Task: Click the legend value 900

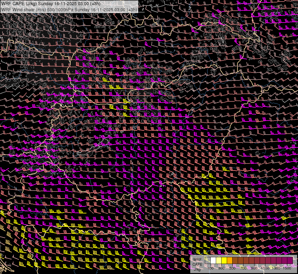Action: pyautogui.click(x=254, y=268)
